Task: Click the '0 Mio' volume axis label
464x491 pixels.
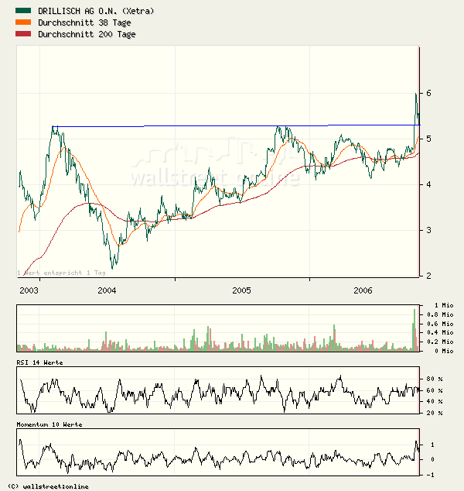Action: click(x=444, y=351)
